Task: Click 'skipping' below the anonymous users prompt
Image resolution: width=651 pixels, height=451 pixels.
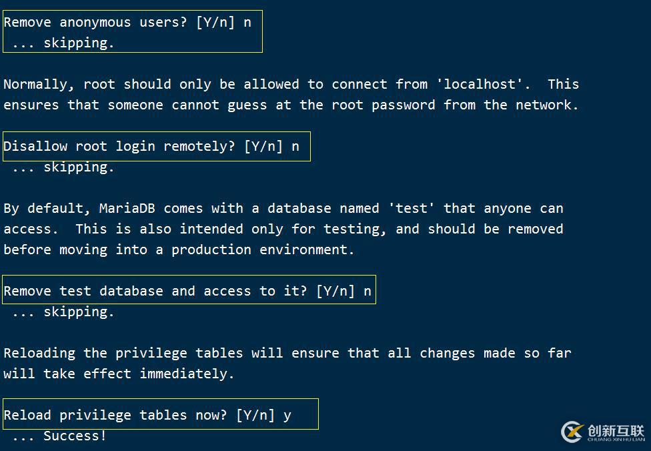Action: click(x=79, y=43)
